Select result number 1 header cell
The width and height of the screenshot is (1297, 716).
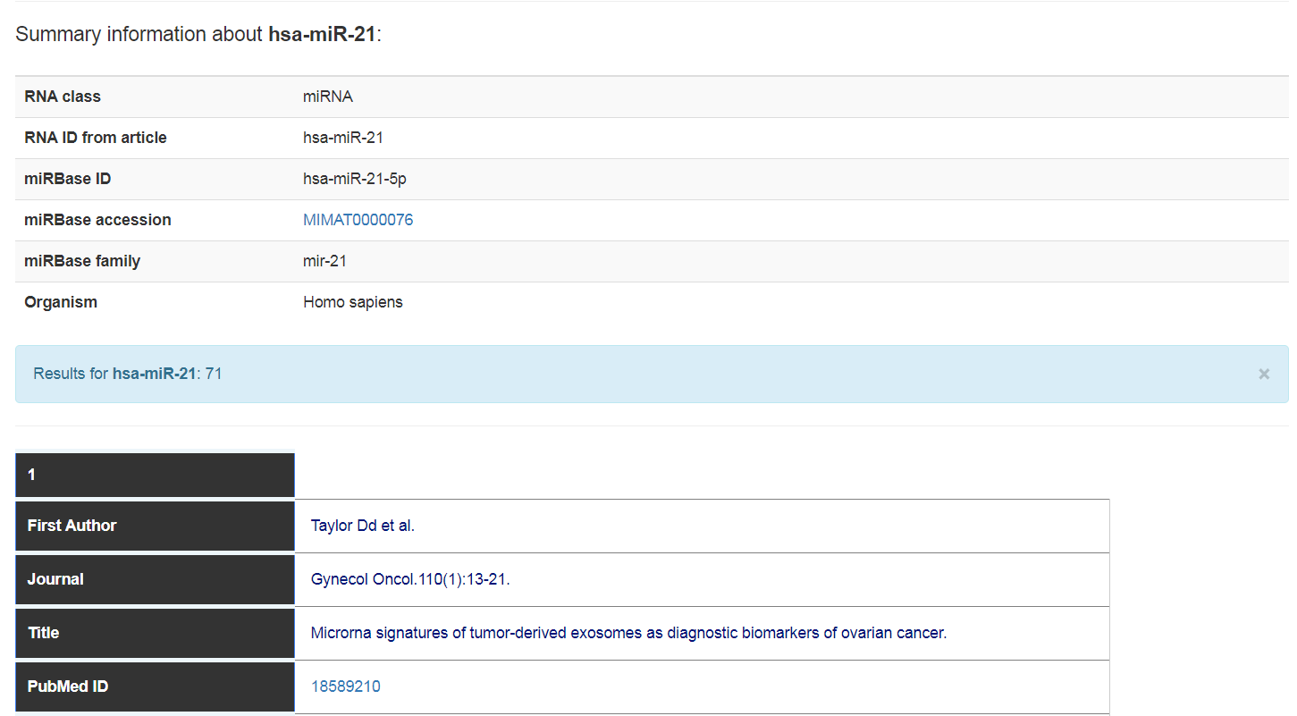155,475
